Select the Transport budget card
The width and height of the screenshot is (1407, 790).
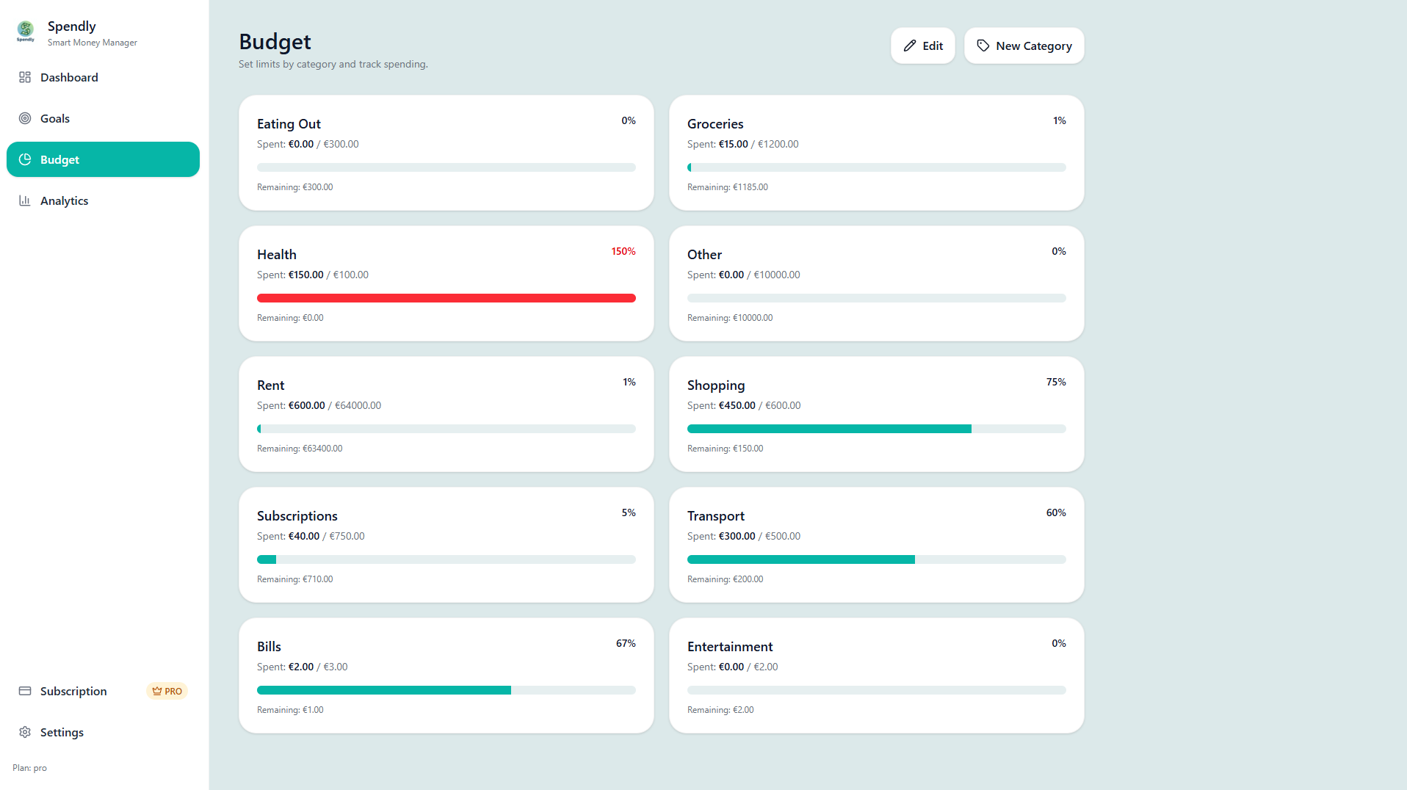(877, 545)
